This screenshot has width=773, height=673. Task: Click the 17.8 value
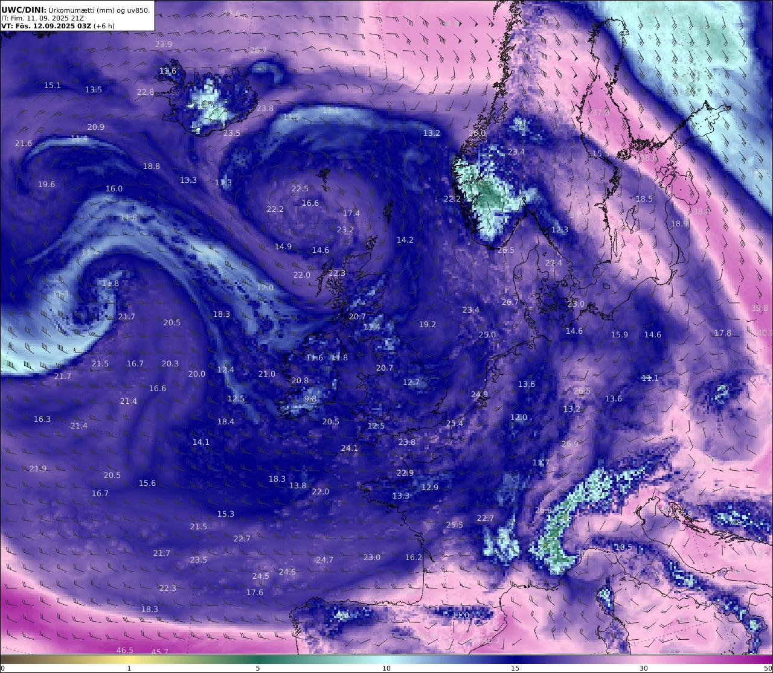coord(723,333)
